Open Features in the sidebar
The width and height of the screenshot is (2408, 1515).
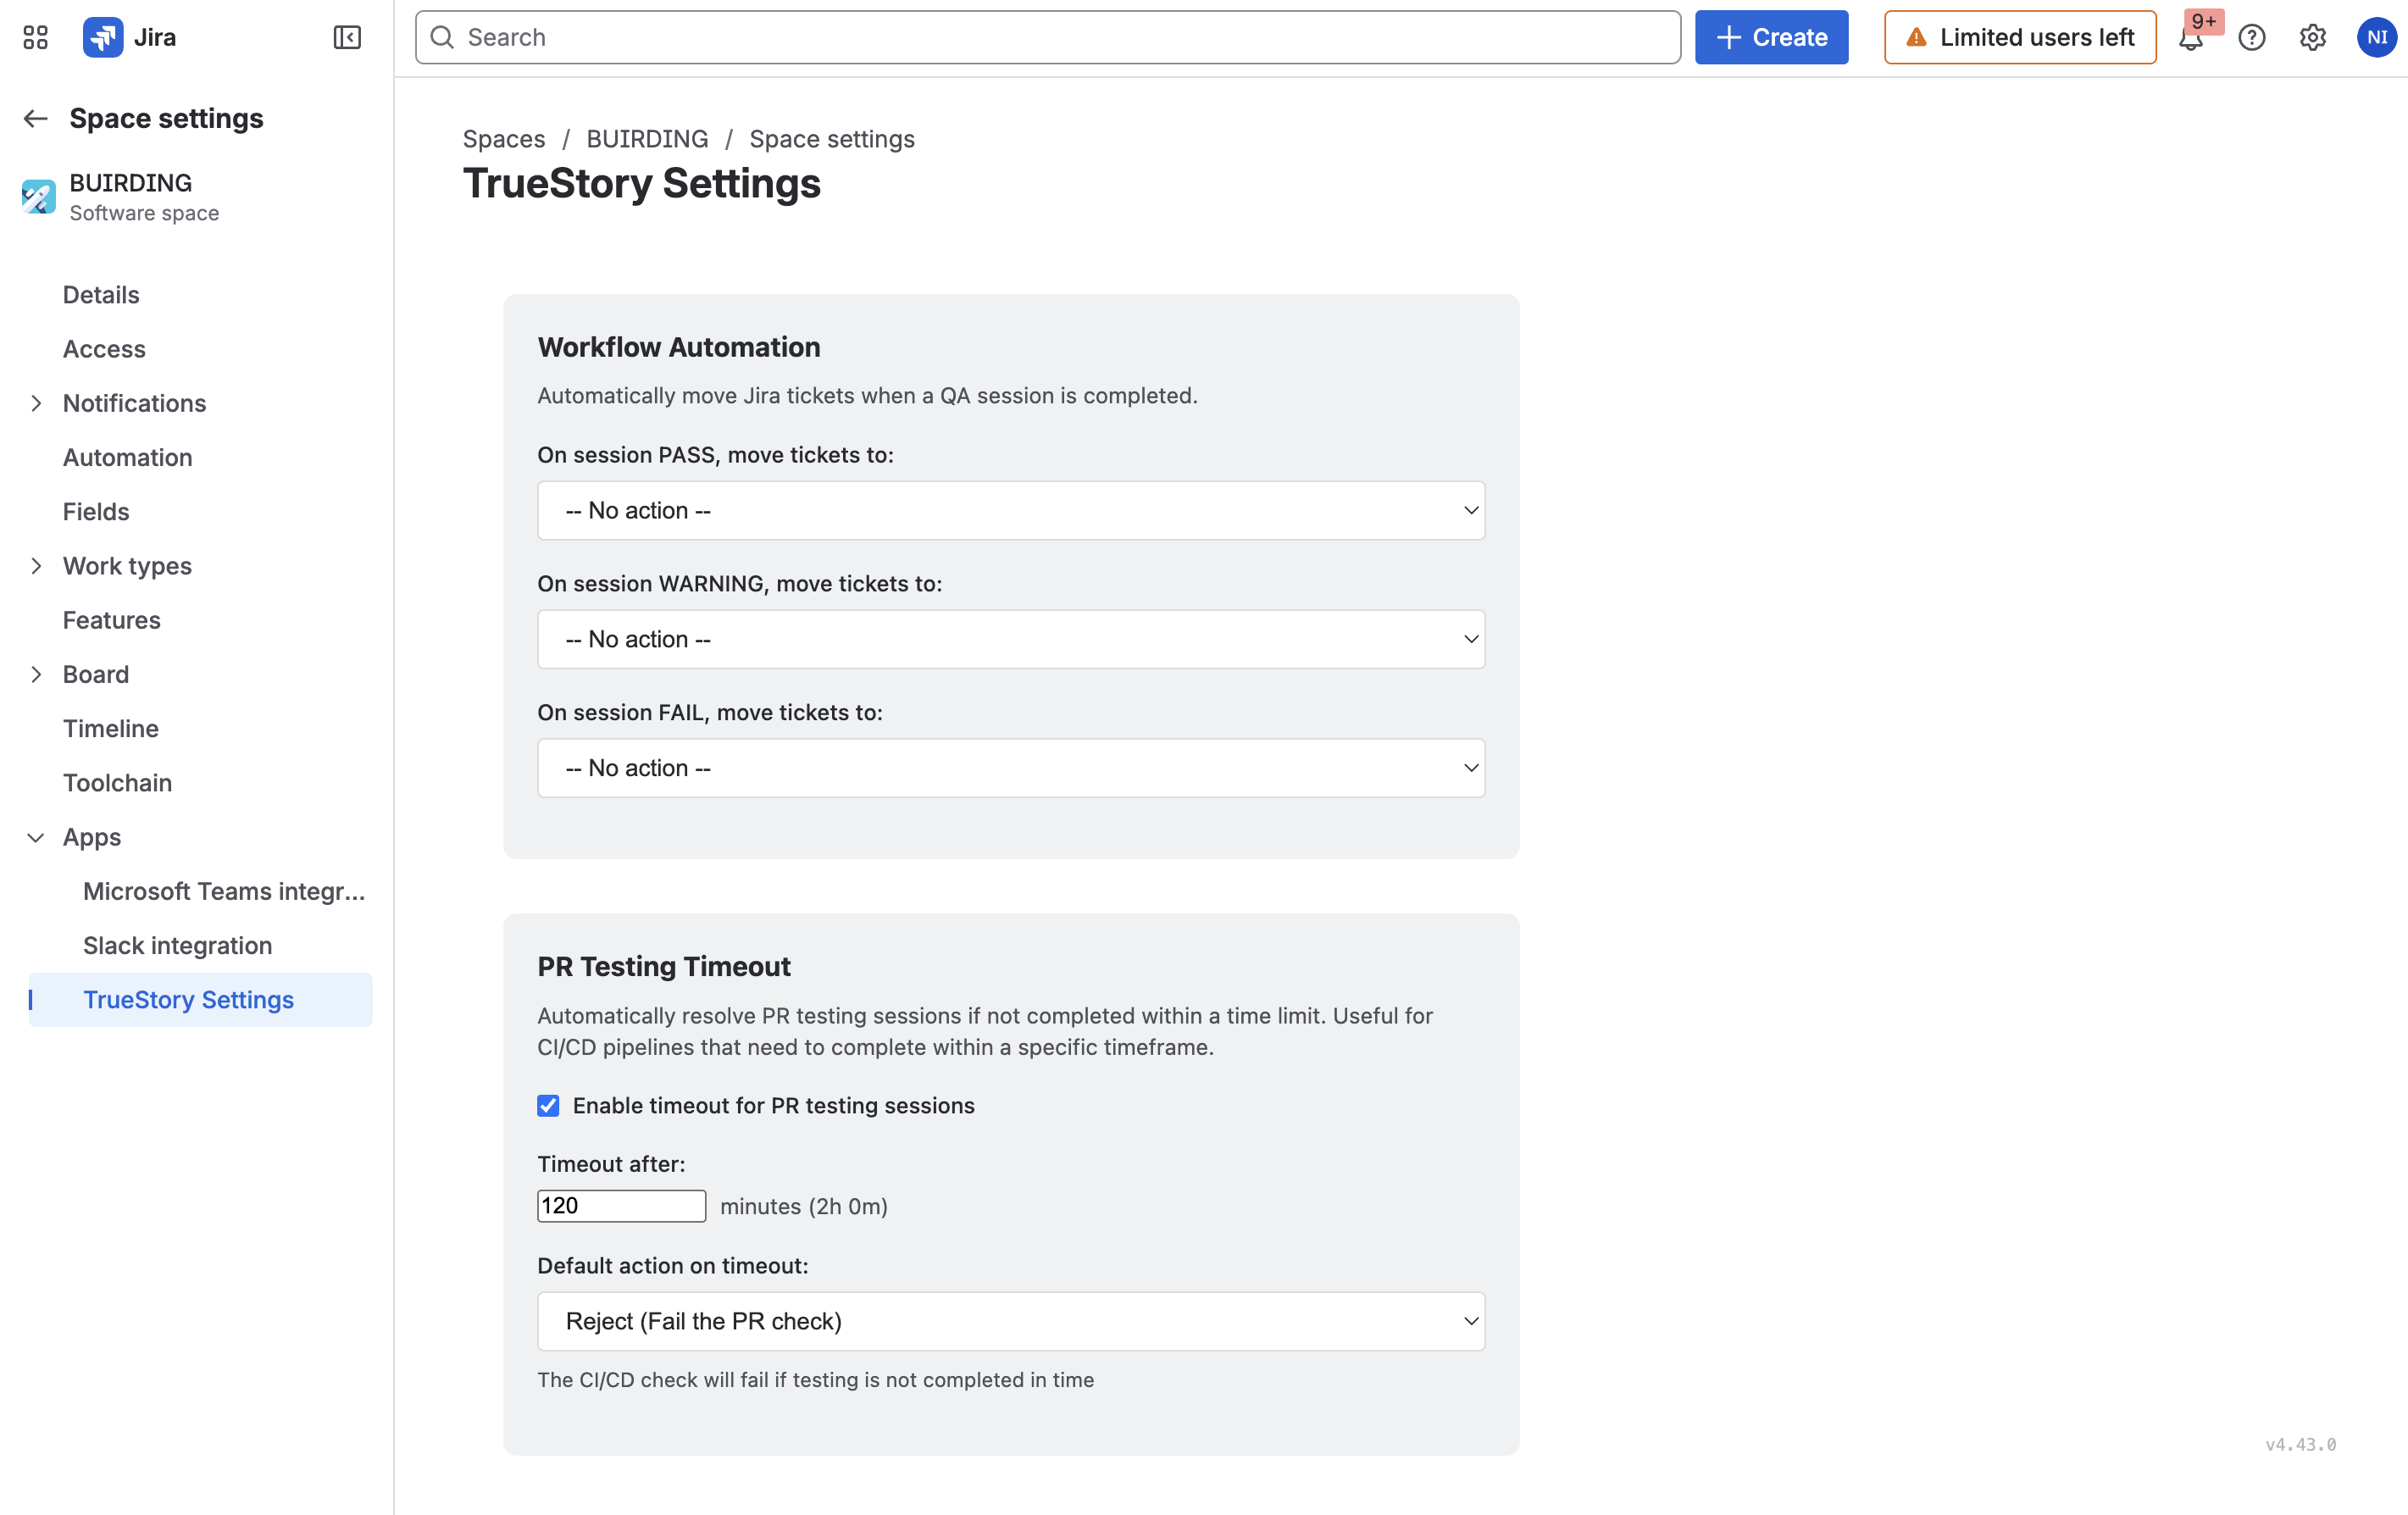pos(112,620)
